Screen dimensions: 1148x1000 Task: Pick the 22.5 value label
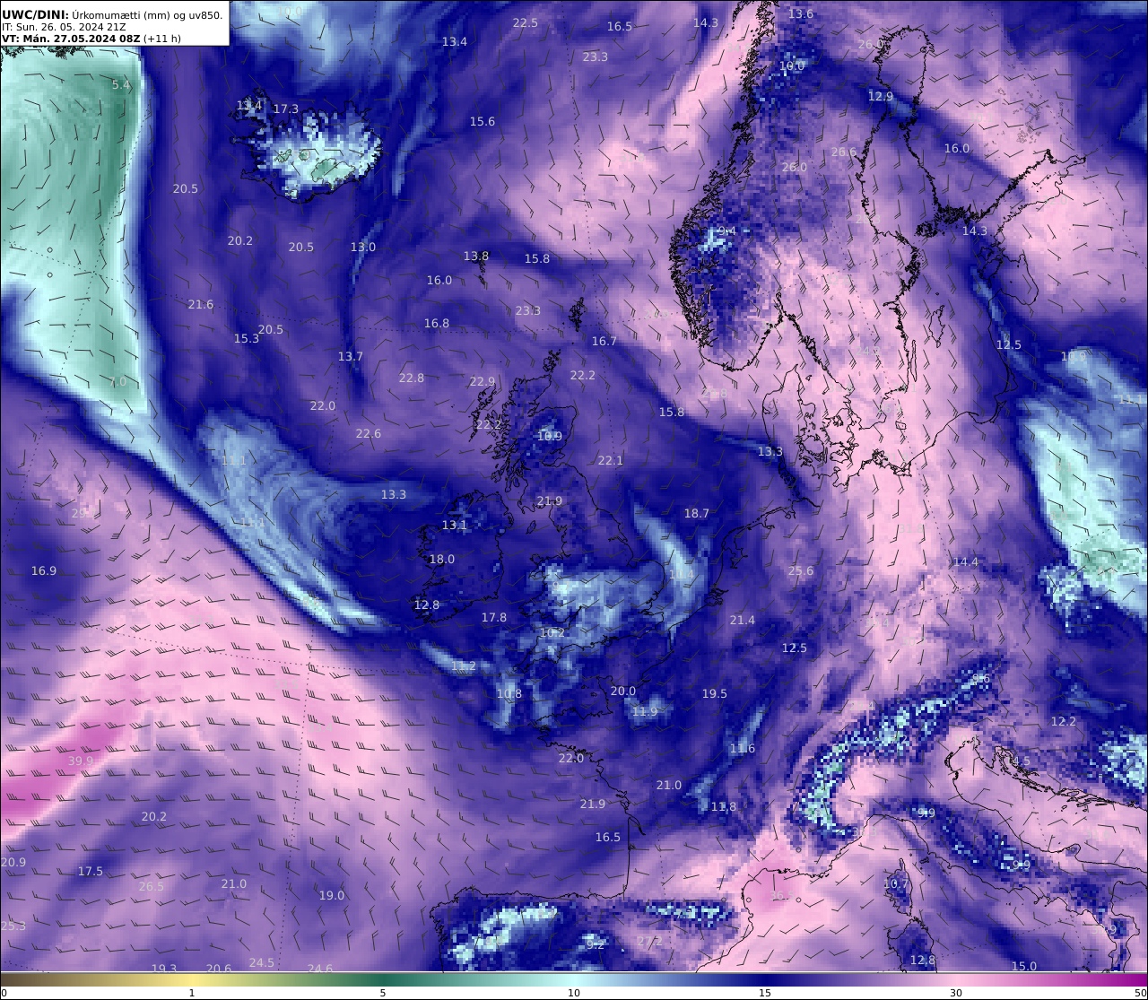click(x=526, y=22)
